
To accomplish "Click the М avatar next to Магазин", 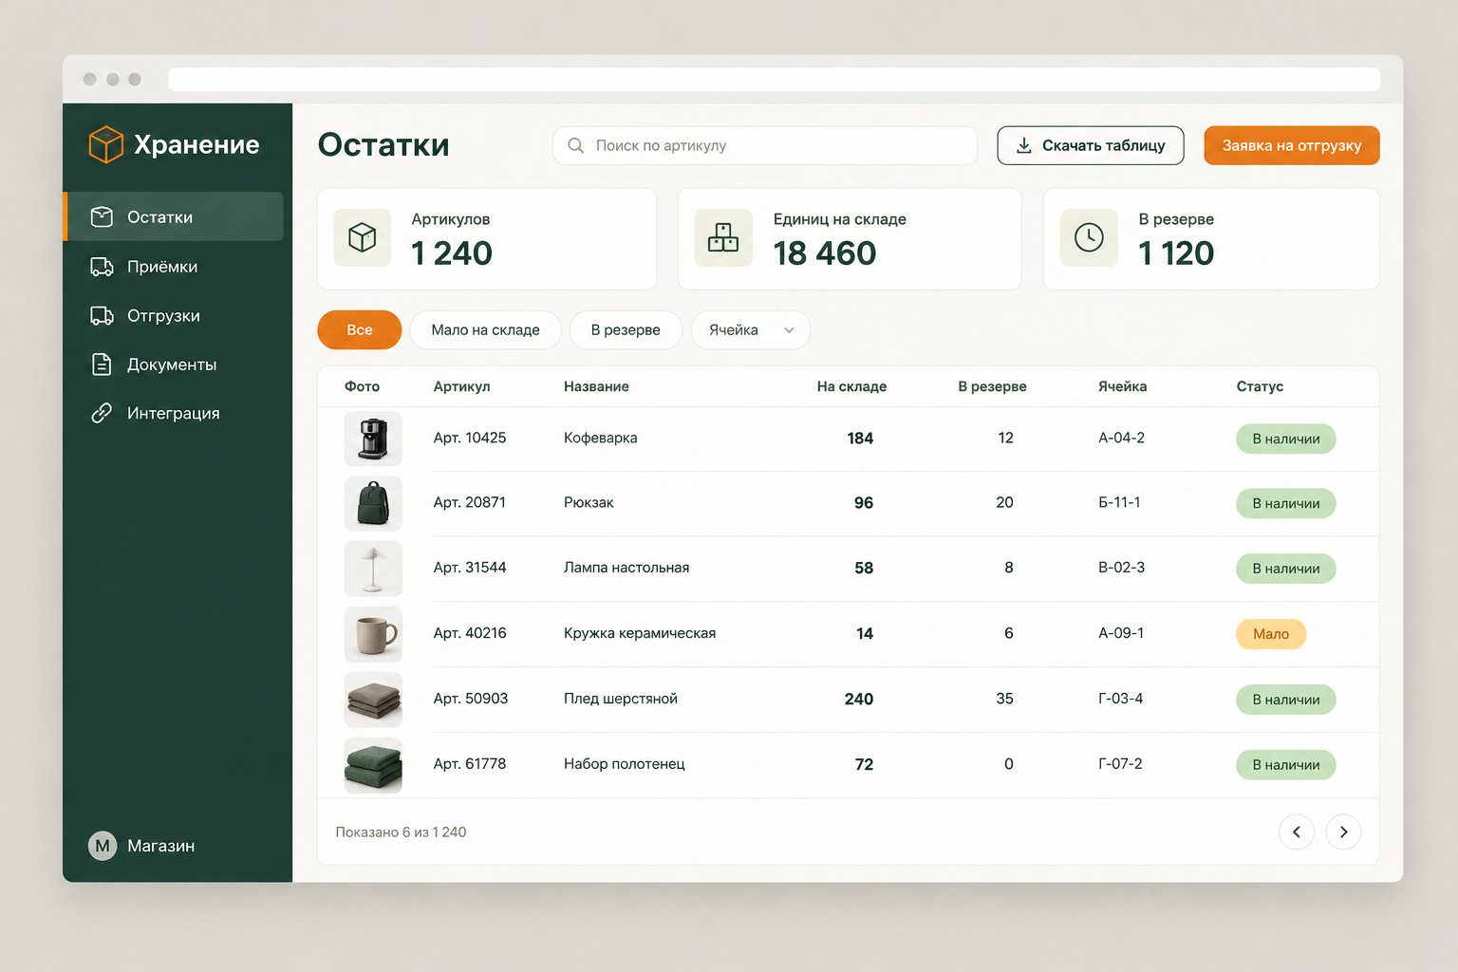I will point(103,846).
